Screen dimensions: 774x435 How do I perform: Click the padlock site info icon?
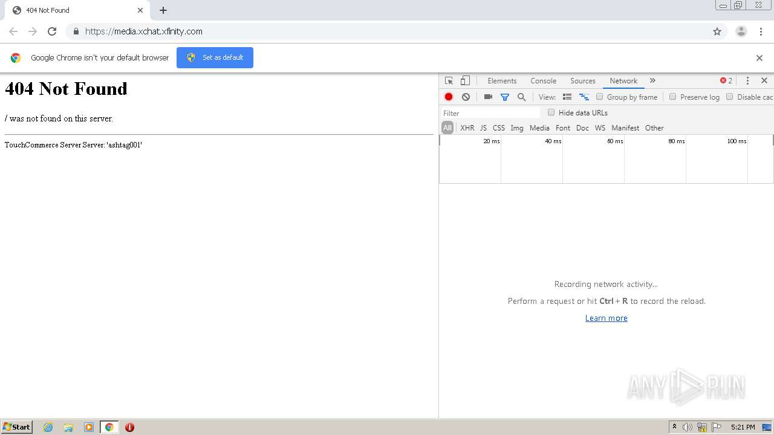coord(76,31)
